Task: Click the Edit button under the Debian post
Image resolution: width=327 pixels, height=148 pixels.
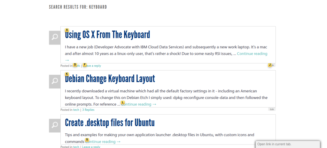Action: 272,109
